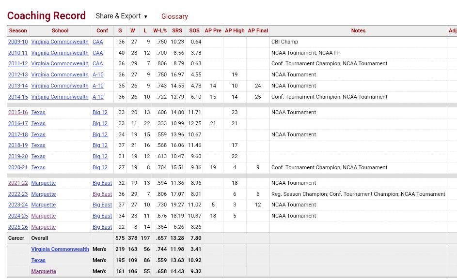Open Marquette school link in 2021-22 row
The height and width of the screenshot is (279, 457).
point(44,183)
